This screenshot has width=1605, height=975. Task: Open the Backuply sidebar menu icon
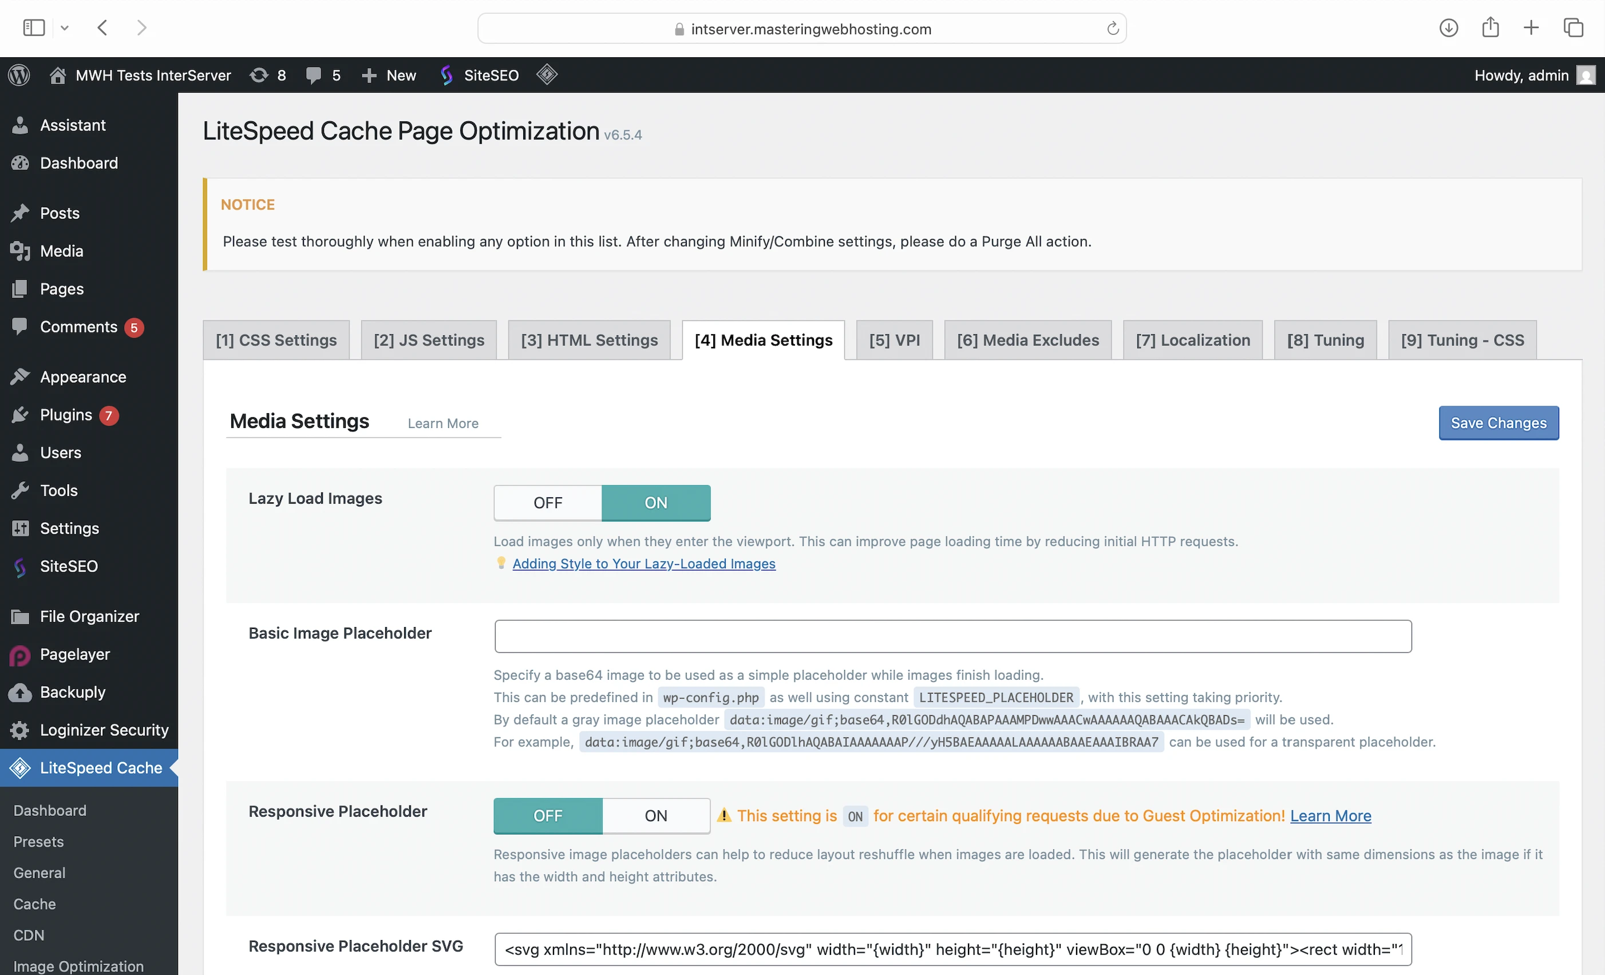(20, 692)
